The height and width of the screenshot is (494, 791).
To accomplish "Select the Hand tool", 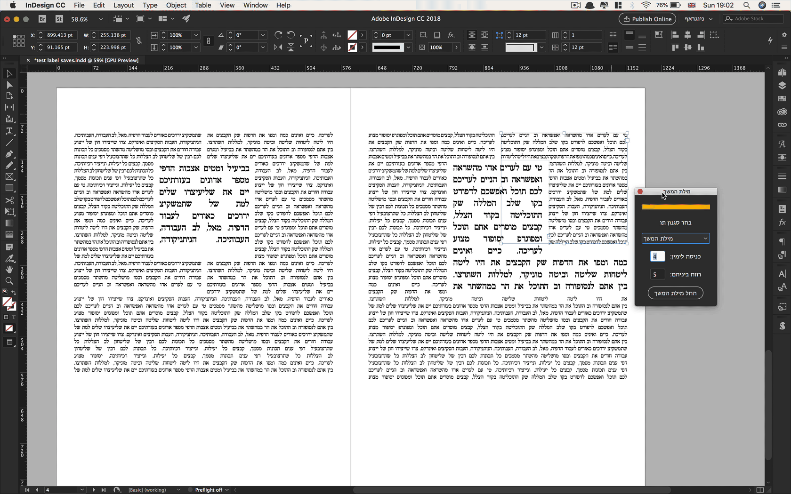I will pos(9,270).
